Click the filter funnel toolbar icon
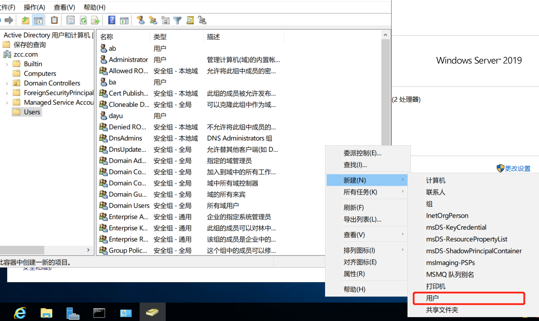 pos(178,20)
